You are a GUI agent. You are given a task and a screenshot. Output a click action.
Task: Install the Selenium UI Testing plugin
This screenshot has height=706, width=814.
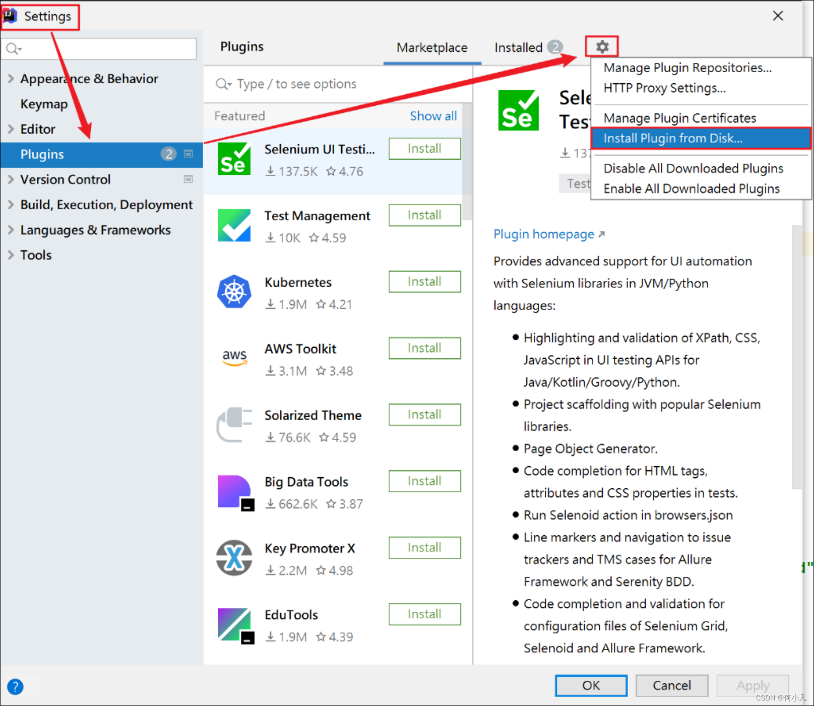point(424,149)
